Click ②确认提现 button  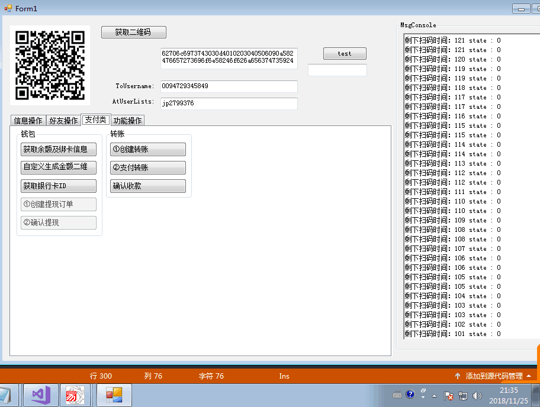click(x=59, y=222)
